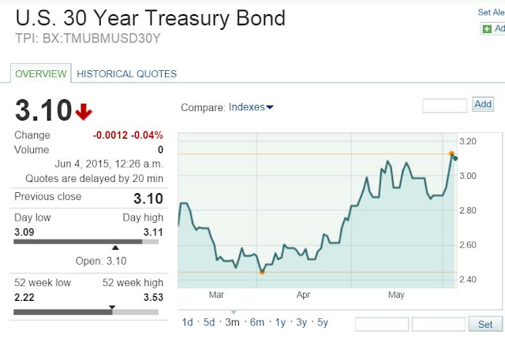Switch to the Historical Quotes tab

(126, 74)
